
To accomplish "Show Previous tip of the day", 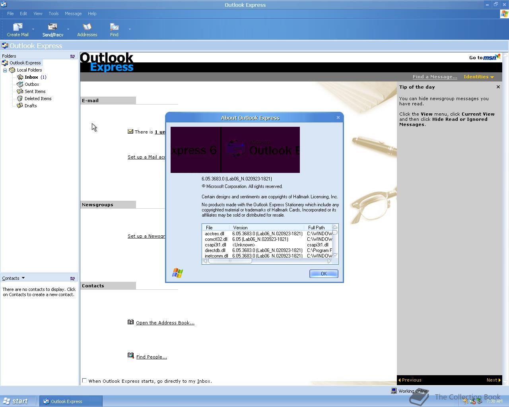I will 410,380.
